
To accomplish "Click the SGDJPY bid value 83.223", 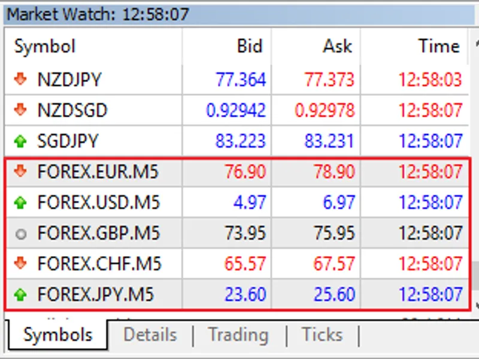I will point(241,141).
